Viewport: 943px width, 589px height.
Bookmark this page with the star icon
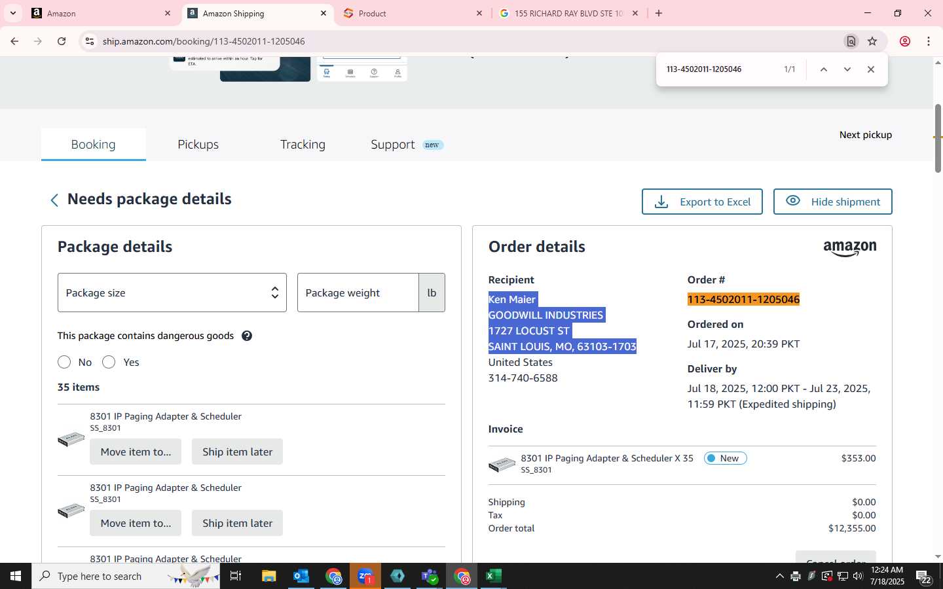[x=872, y=41]
